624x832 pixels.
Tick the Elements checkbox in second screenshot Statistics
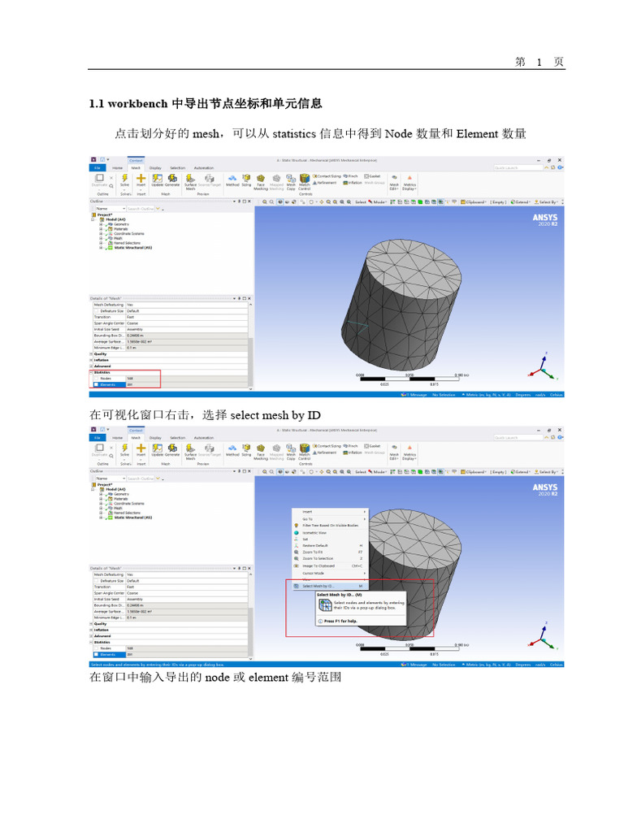tap(97, 655)
